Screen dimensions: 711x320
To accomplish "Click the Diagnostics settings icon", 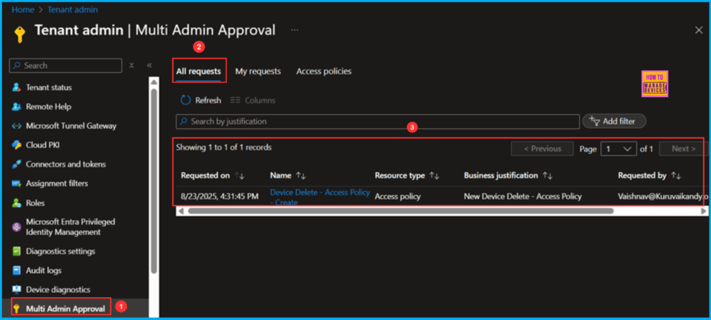I will click(x=17, y=251).
